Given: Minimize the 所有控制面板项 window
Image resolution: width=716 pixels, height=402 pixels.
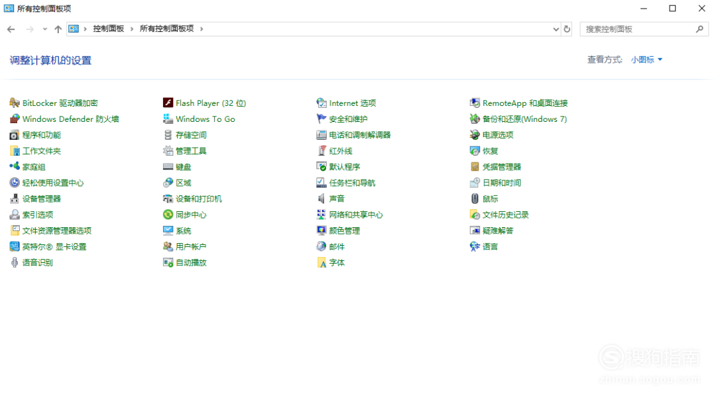Looking at the screenshot, I should (x=644, y=8).
